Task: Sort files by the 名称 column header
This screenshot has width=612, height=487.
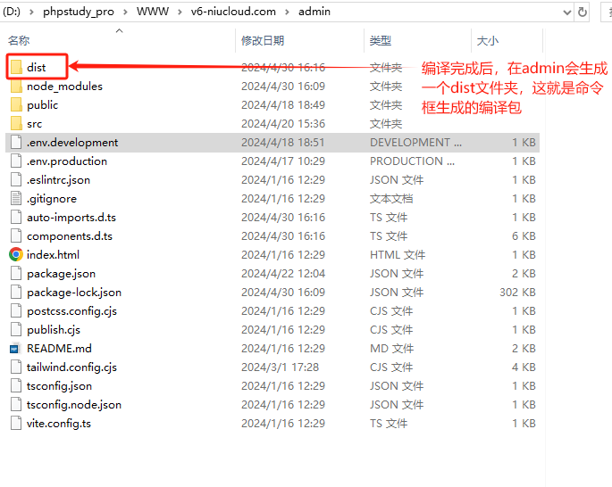Action: tap(19, 41)
